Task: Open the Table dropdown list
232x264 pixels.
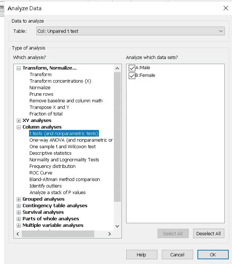Action: coord(130,31)
